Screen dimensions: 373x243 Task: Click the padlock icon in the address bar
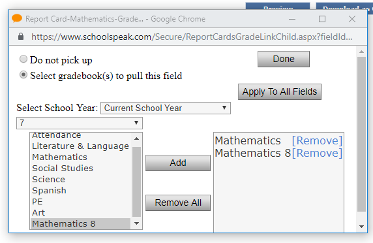click(21, 37)
